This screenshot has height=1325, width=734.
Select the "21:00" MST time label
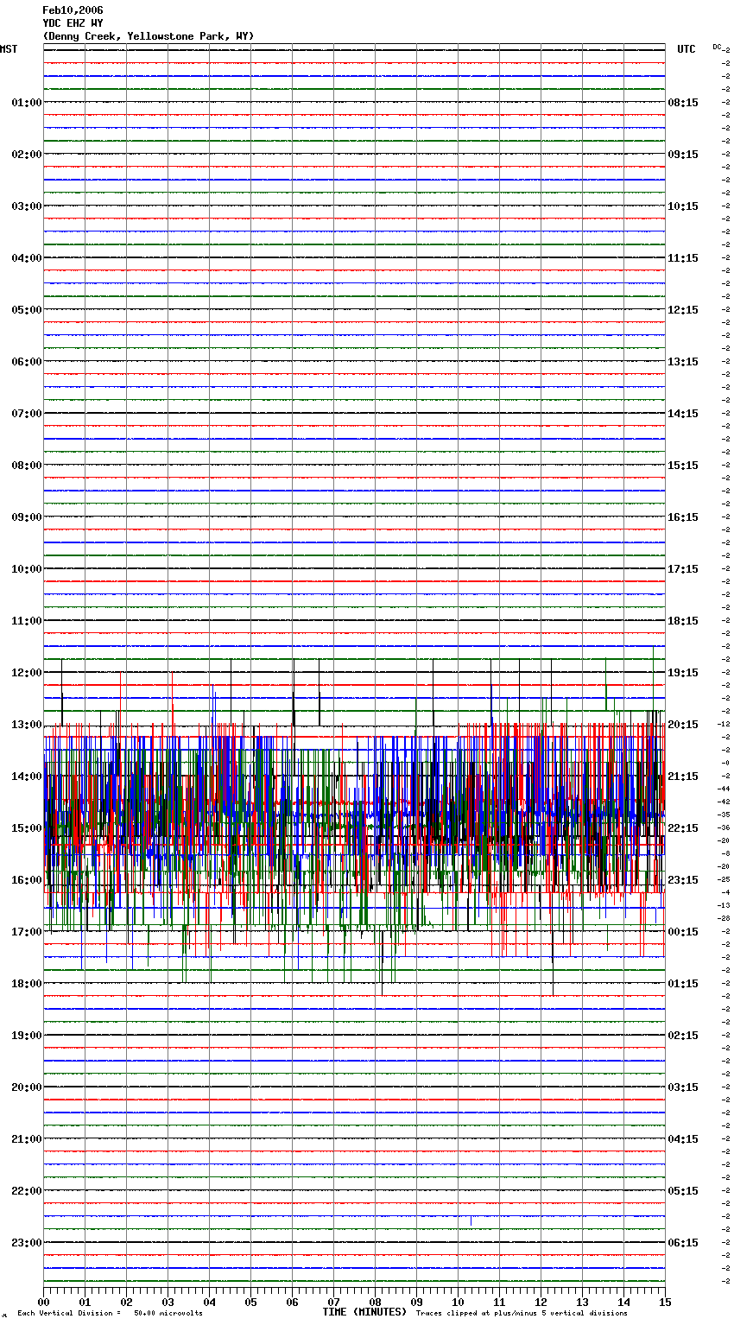coord(27,1139)
